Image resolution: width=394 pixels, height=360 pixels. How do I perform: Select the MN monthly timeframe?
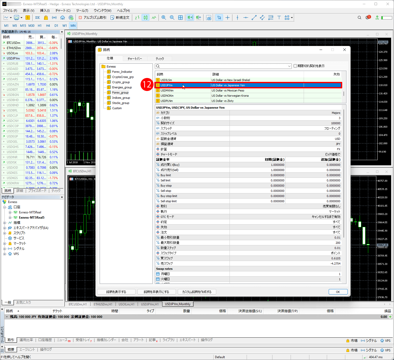73,25
